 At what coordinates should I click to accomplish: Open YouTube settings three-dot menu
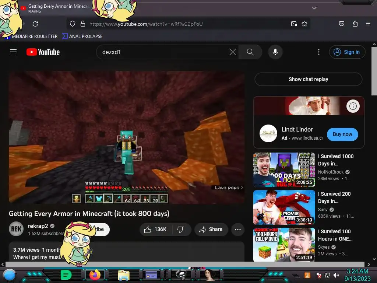319,52
